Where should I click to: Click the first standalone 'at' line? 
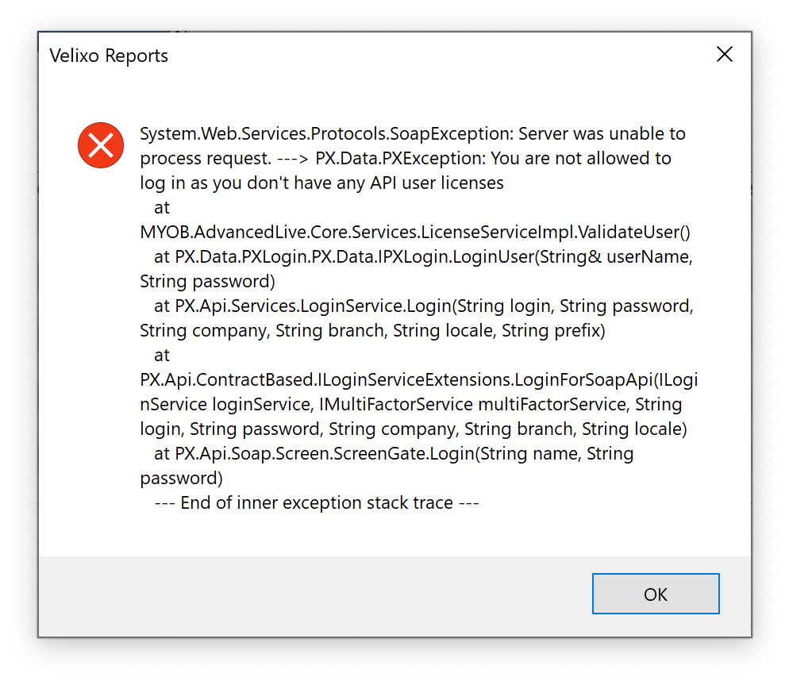(162, 208)
